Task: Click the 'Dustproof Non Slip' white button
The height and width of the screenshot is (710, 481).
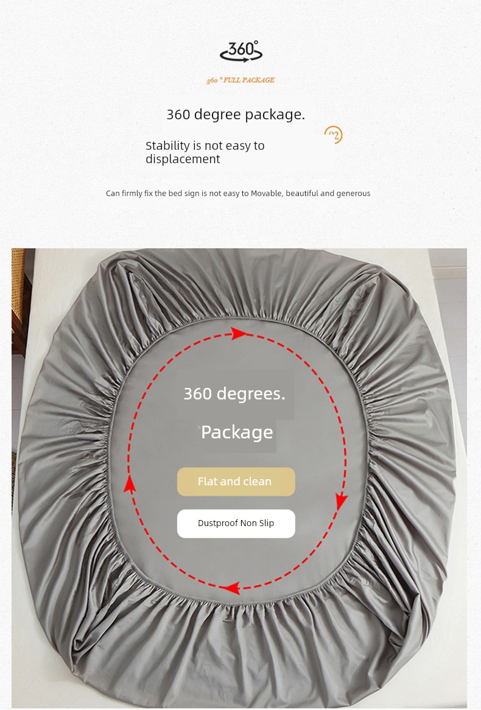Action: point(236,524)
